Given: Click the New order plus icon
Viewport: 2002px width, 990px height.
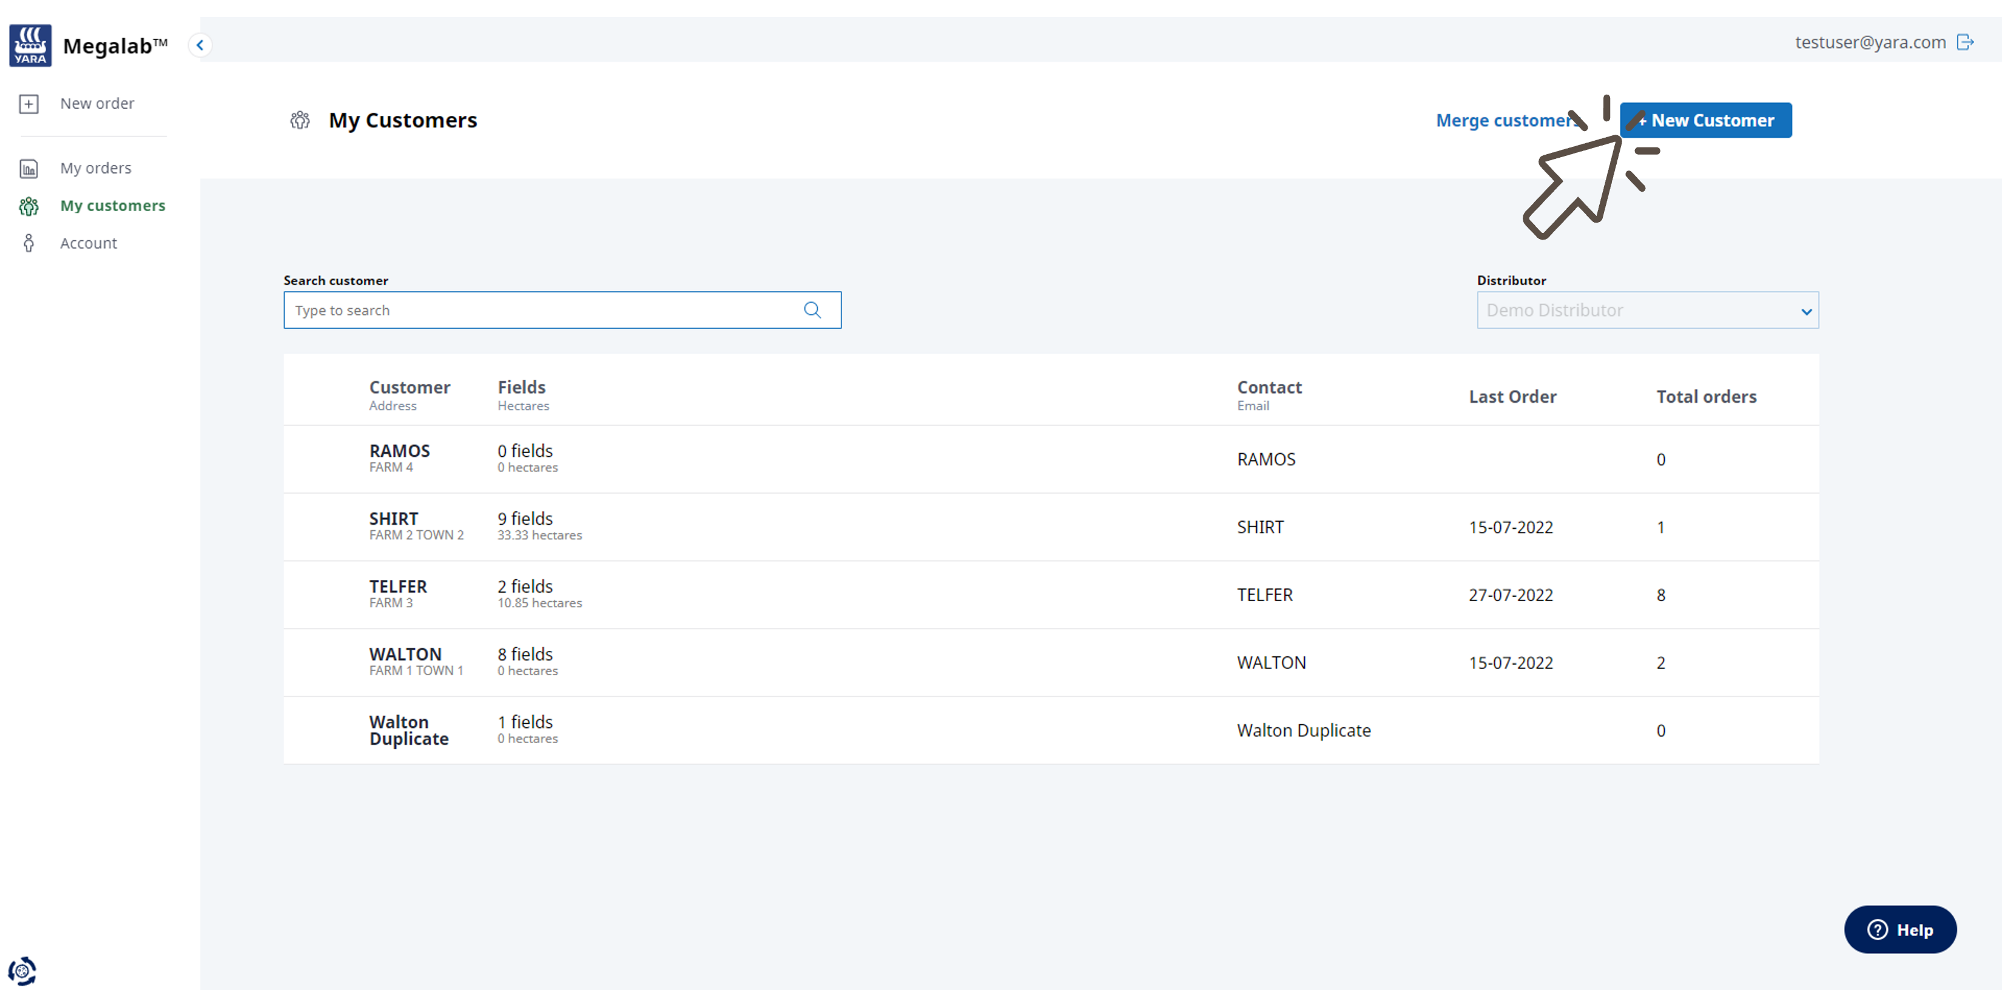Looking at the screenshot, I should pyautogui.click(x=29, y=103).
